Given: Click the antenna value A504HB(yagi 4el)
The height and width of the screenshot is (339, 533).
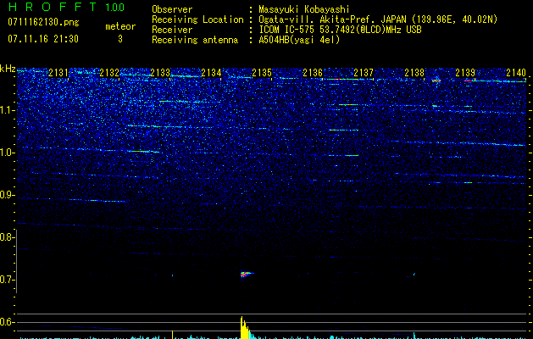Looking at the screenshot, I should (299, 40).
